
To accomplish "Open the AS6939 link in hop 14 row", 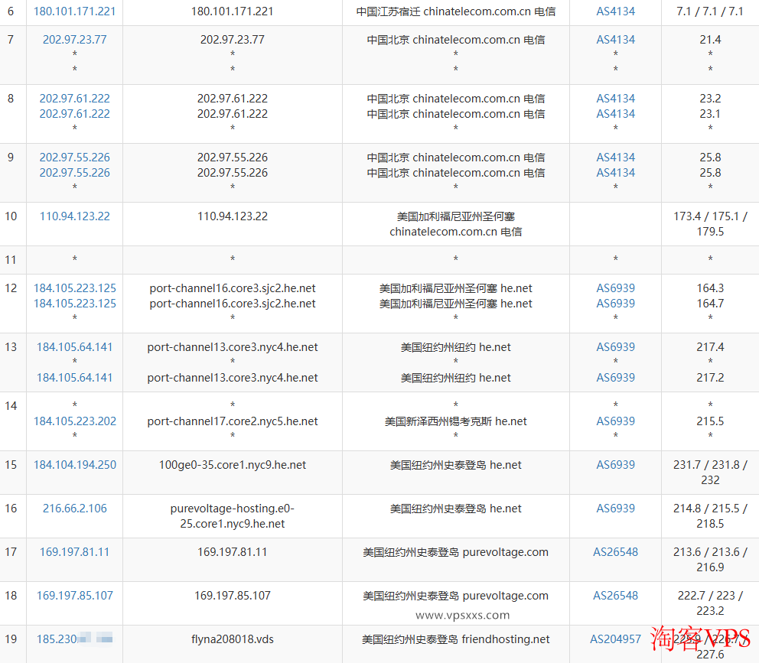I will click(615, 421).
